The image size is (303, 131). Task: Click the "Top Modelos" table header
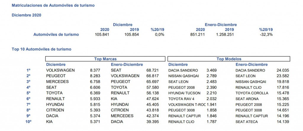(229, 59)
